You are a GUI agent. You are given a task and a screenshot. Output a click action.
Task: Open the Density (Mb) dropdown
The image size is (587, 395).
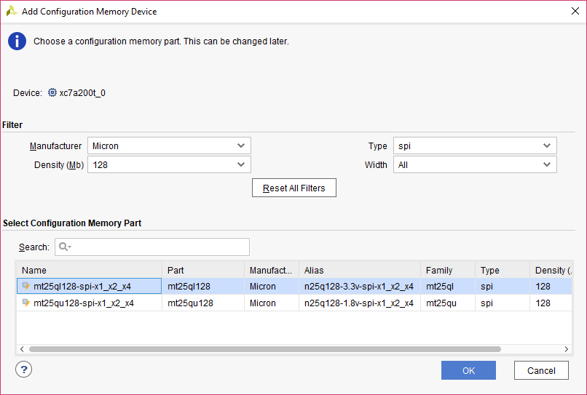(x=169, y=165)
